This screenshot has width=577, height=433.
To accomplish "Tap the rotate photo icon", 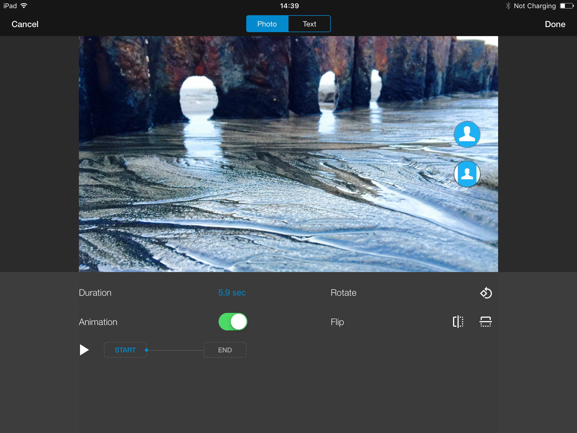I will [486, 293].
